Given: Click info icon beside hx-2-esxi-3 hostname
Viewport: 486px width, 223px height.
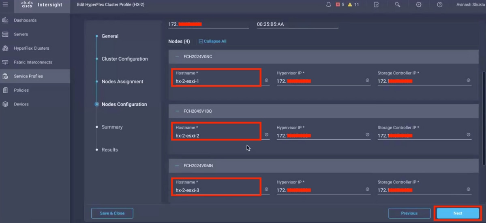Looking at the screenshot, I should coord(267,189).
